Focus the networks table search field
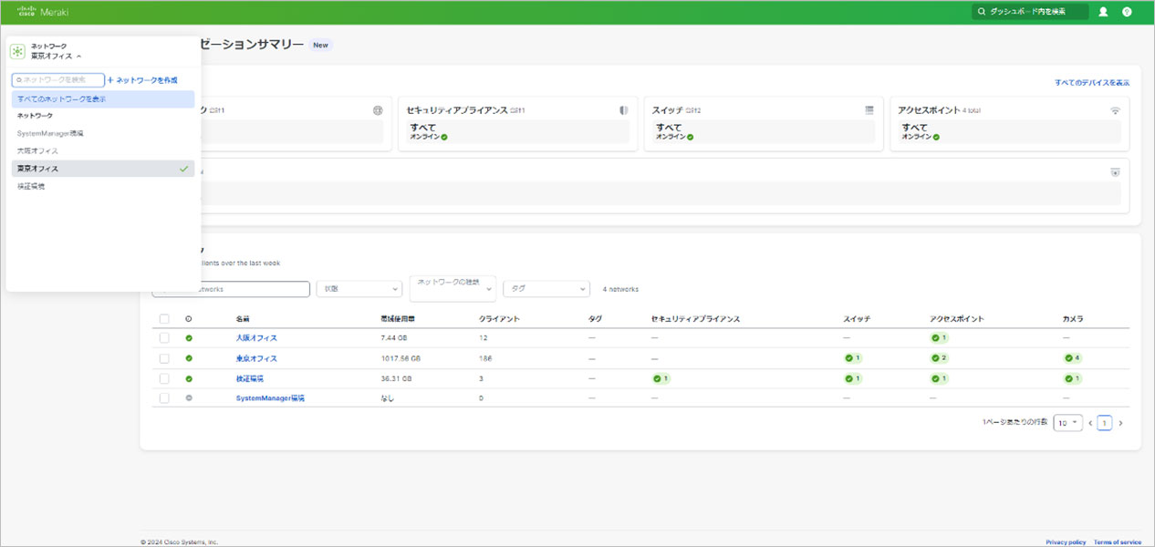The width and height of the screenshot is (1155, 547). pos(231,289)
